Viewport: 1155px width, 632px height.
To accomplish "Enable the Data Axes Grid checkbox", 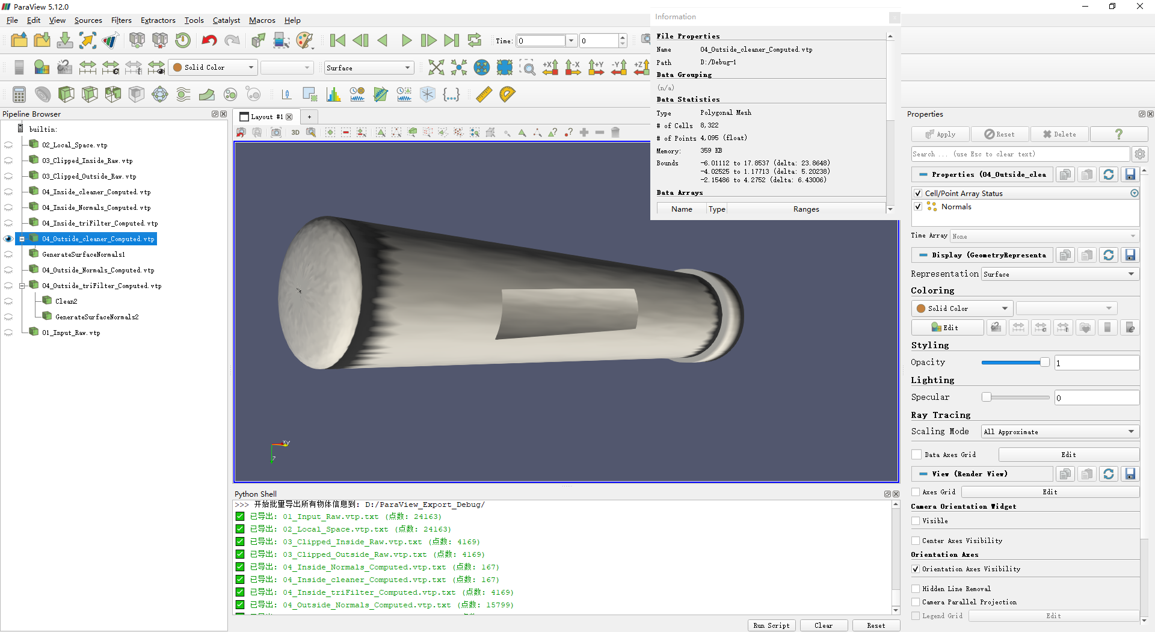I will [x=917, y=455].
